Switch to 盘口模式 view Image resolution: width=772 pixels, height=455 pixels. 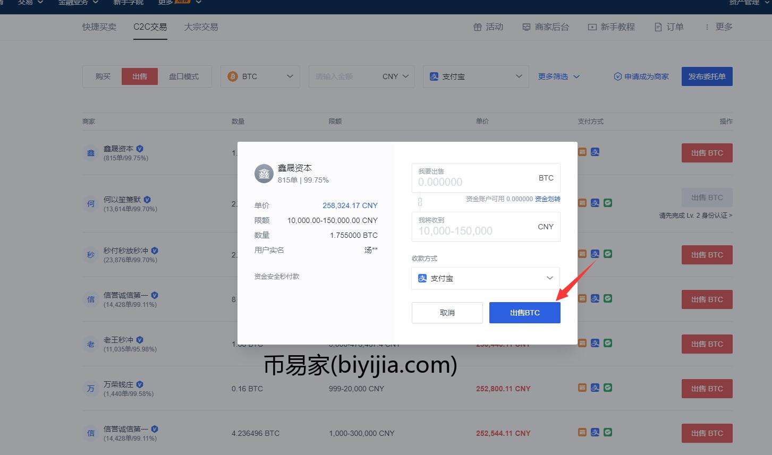tap(184, 76)
